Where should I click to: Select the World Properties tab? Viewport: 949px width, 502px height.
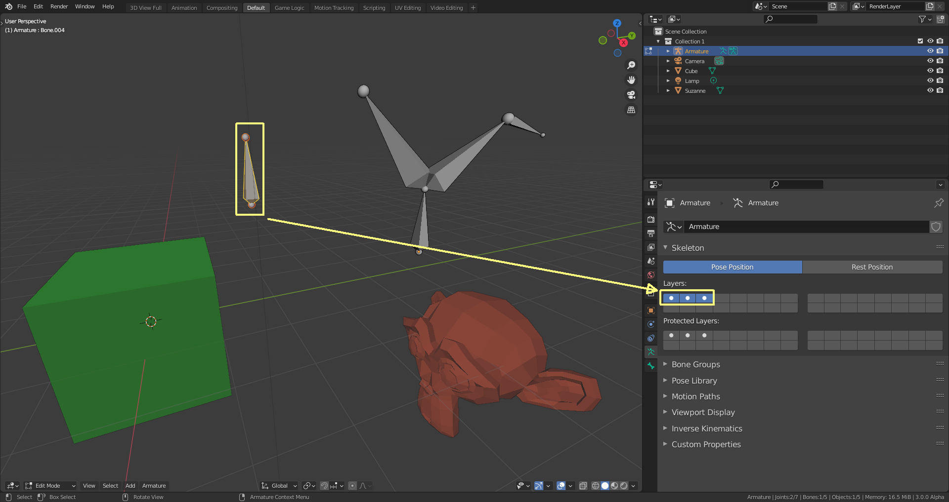(x=650, y=275)
